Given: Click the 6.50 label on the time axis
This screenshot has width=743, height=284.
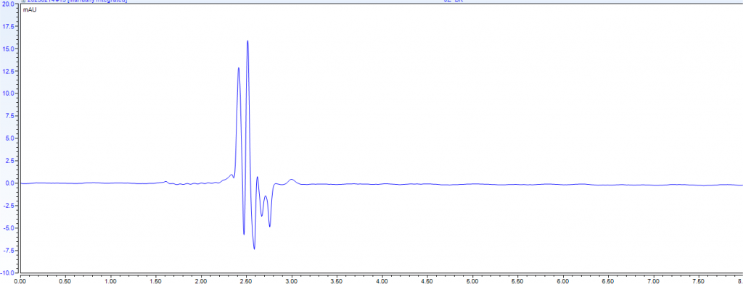Looking at the screenshot, I should point(608,280).
